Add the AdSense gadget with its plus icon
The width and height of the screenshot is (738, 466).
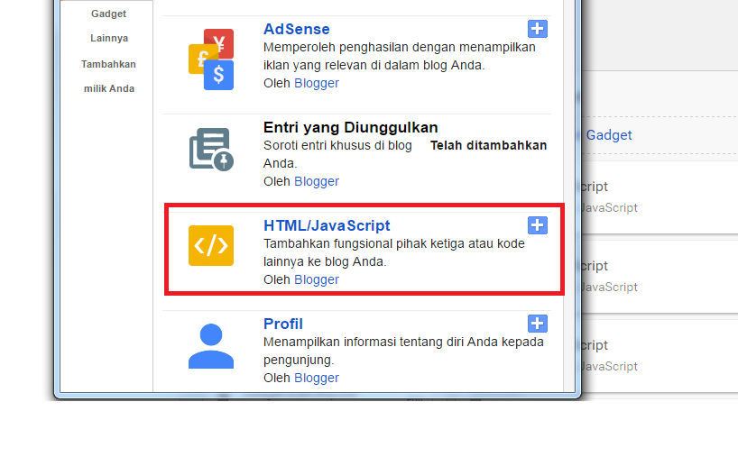[x=538, y=29]
